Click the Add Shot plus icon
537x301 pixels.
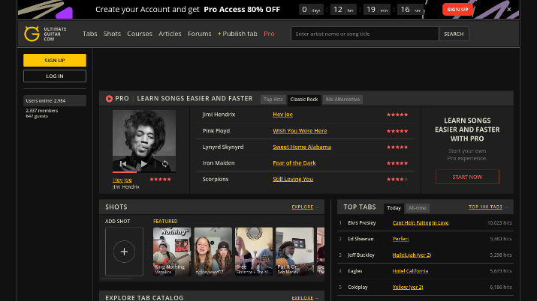[124, 252]
